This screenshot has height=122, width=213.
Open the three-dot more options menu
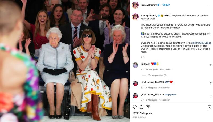(209, 5)
